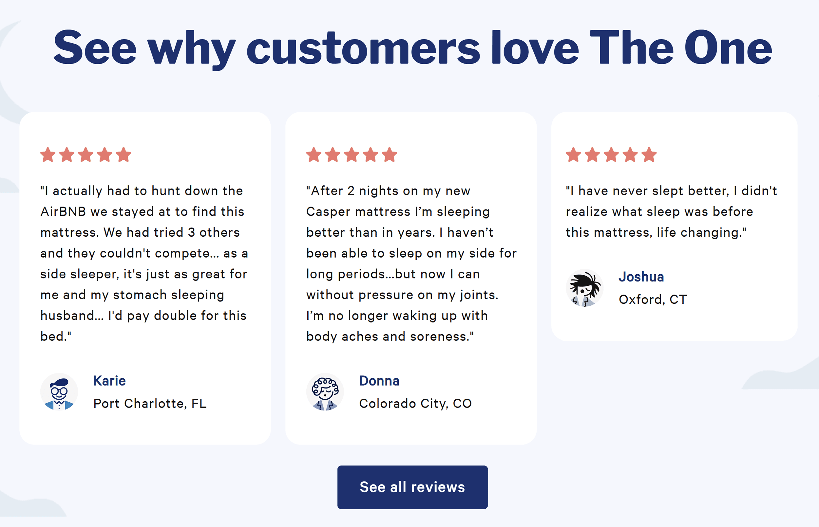Click the first star in Karie's rating
819x527 pixels.
[x=48, y=155]
